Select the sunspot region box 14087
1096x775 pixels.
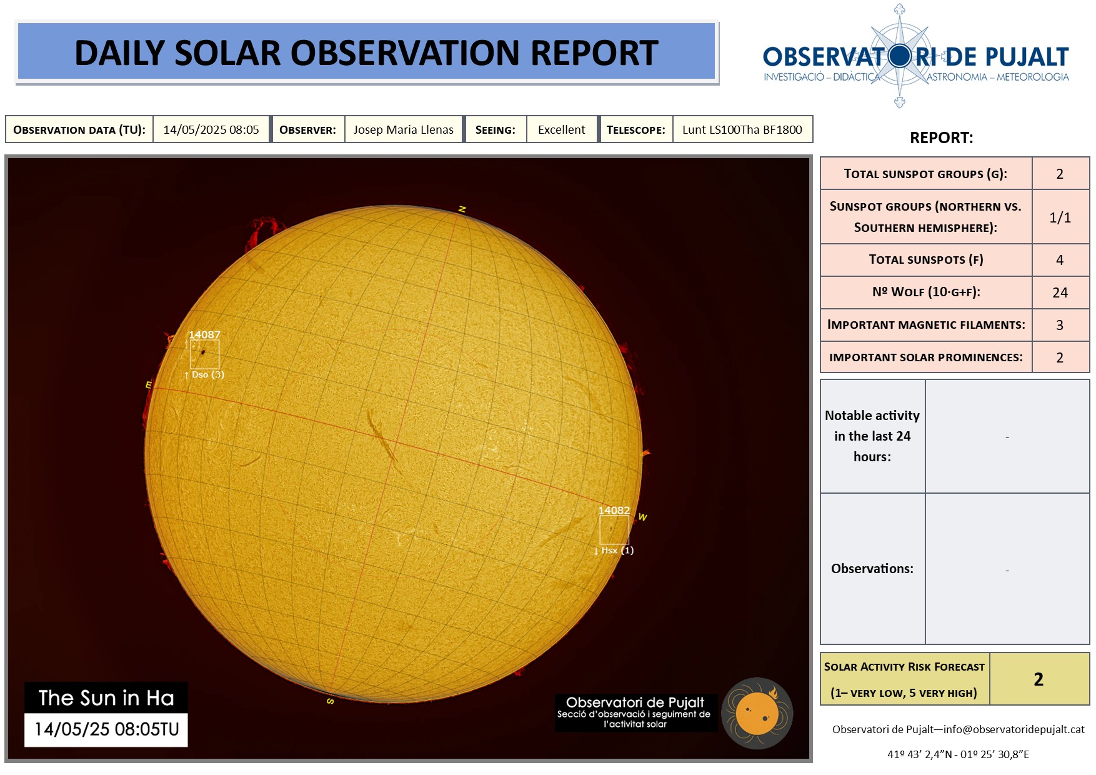tap(204, 354)
